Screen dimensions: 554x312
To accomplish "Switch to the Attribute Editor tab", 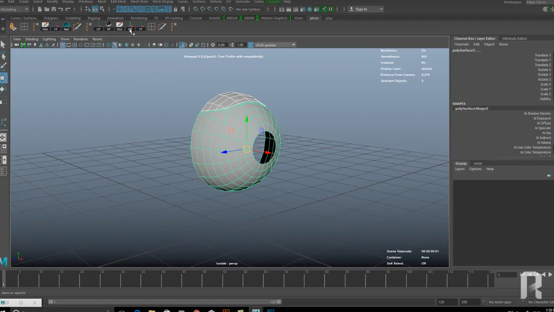I will click(x=514, y=38).
